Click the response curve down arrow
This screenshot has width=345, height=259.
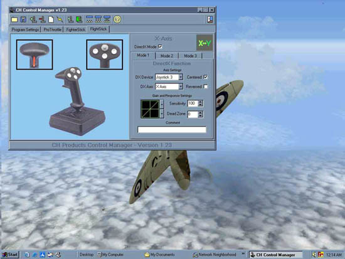tap(162, 114)
